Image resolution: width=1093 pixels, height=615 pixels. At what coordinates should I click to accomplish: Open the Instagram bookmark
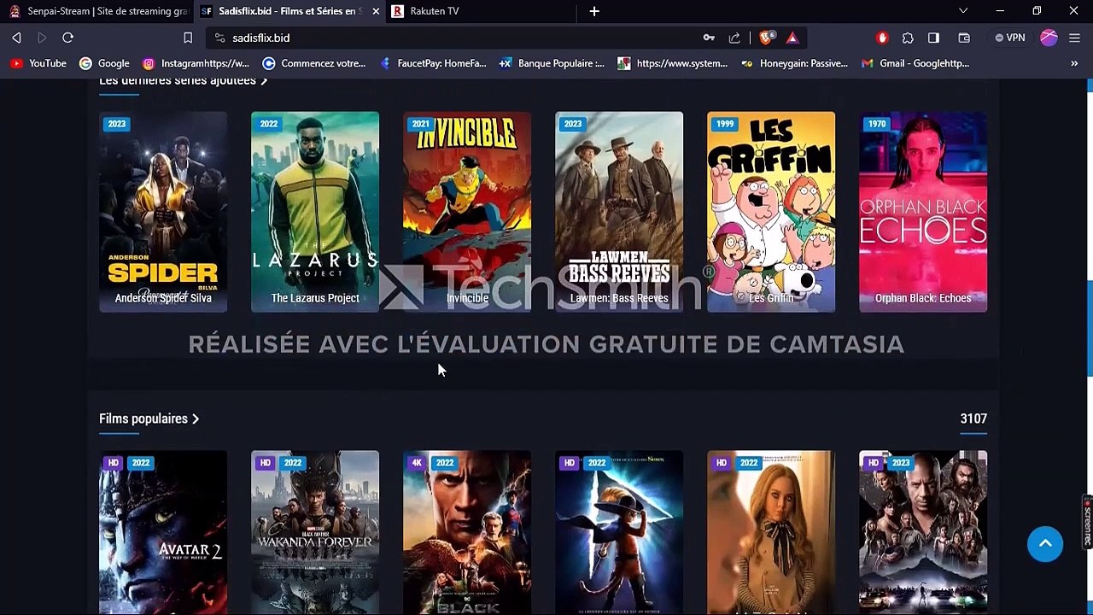click(x=196, y=63)
